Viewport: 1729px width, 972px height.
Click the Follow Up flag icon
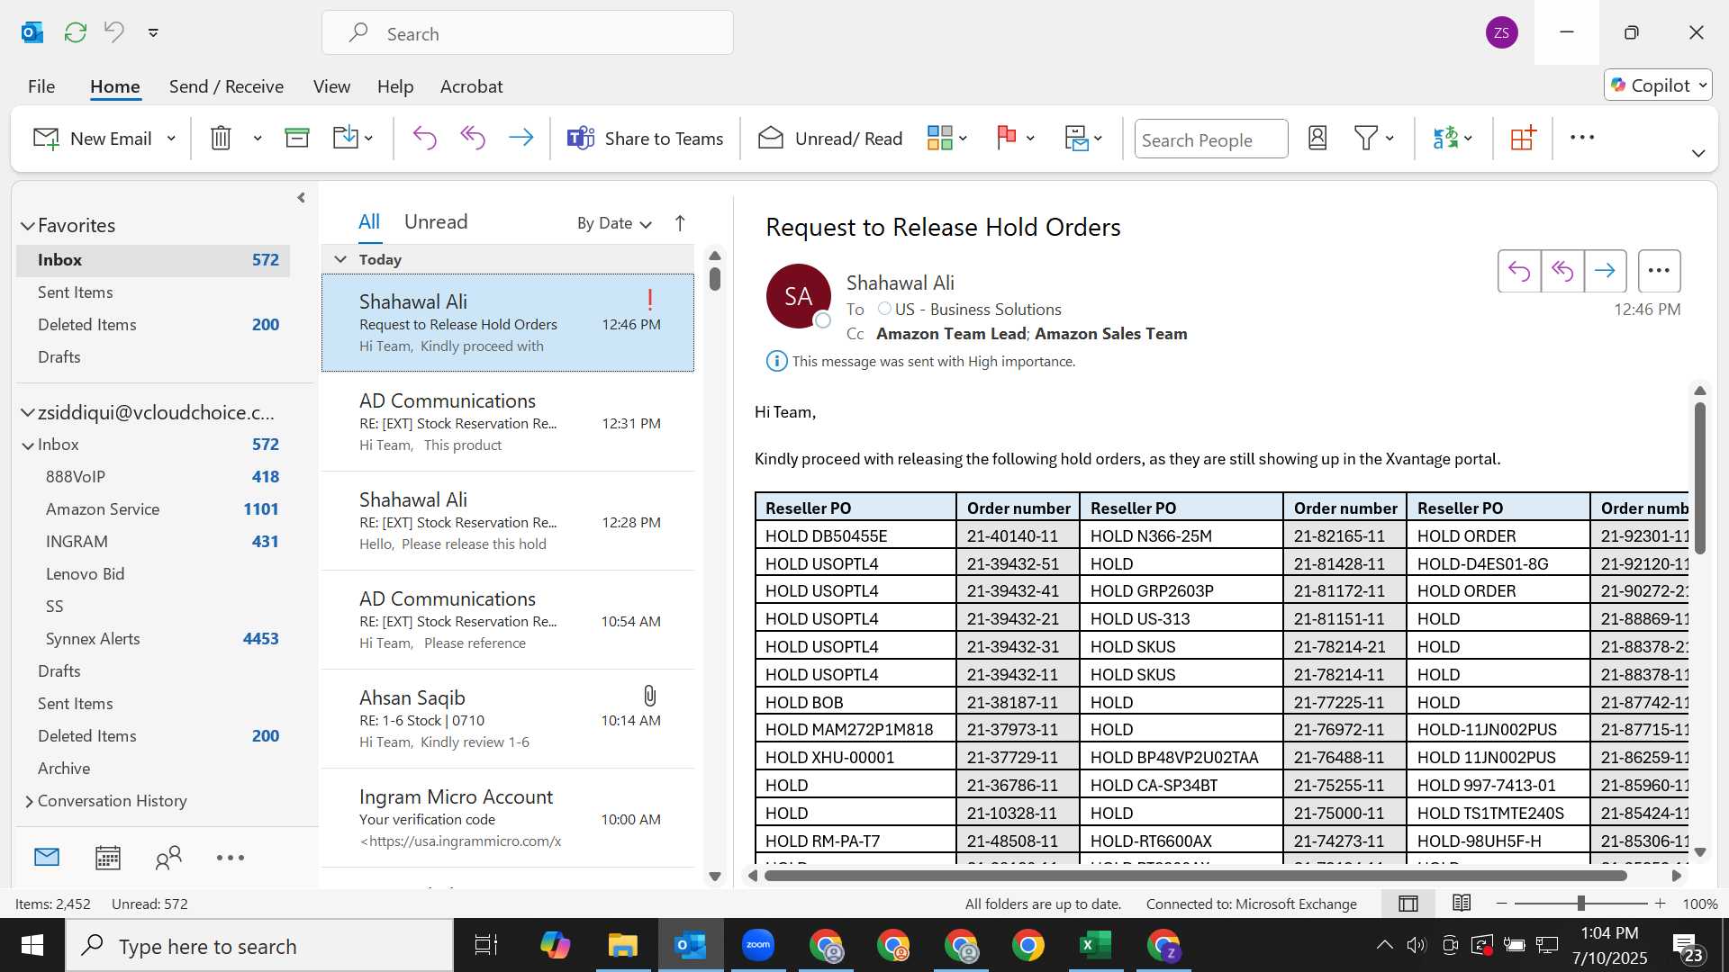coord(1007,138)
